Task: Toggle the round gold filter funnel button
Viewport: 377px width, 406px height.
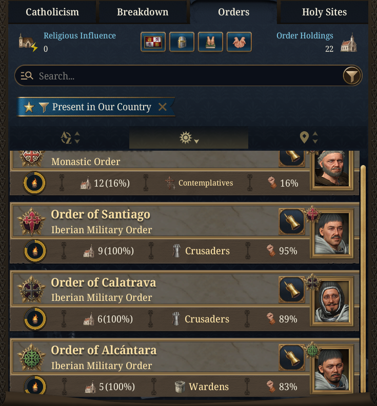Action: coord(352,75)
